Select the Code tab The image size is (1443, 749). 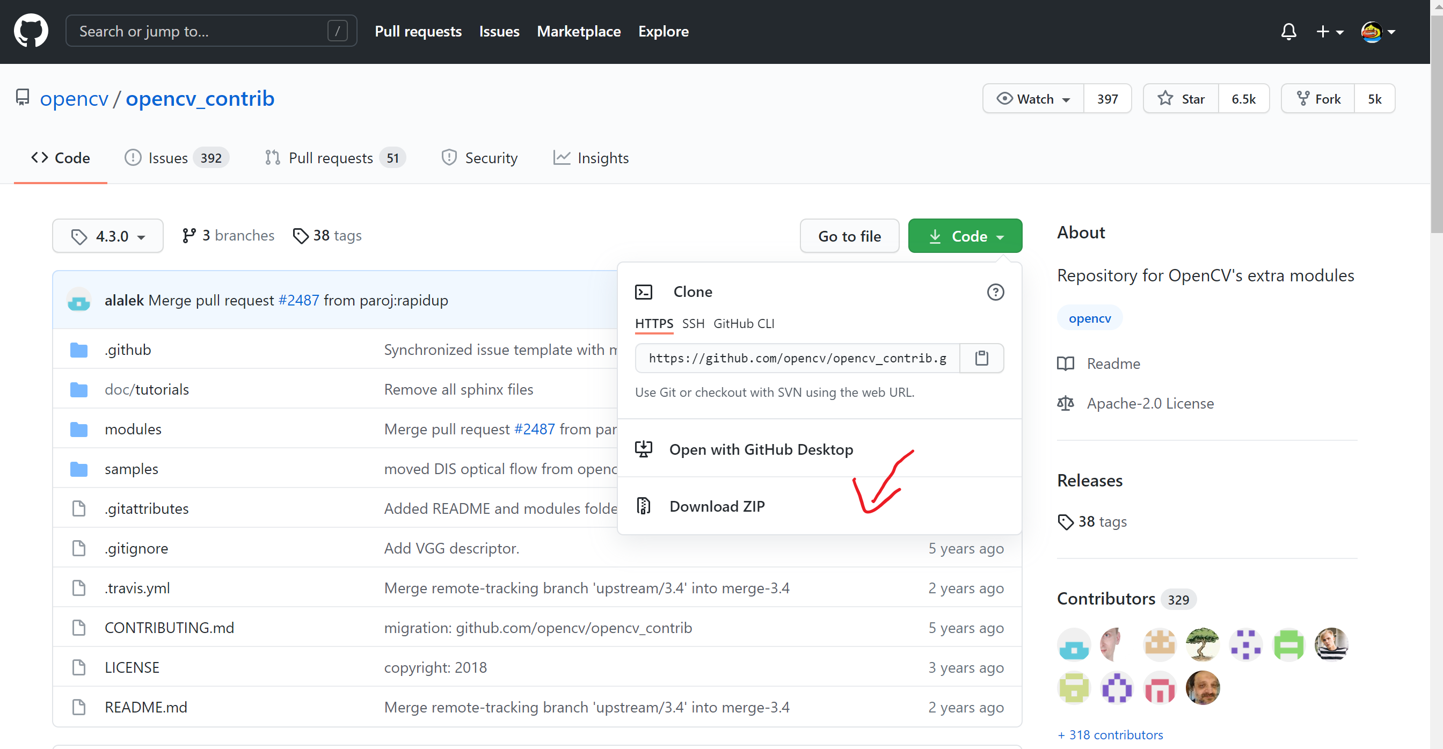(x=61, y=158)
